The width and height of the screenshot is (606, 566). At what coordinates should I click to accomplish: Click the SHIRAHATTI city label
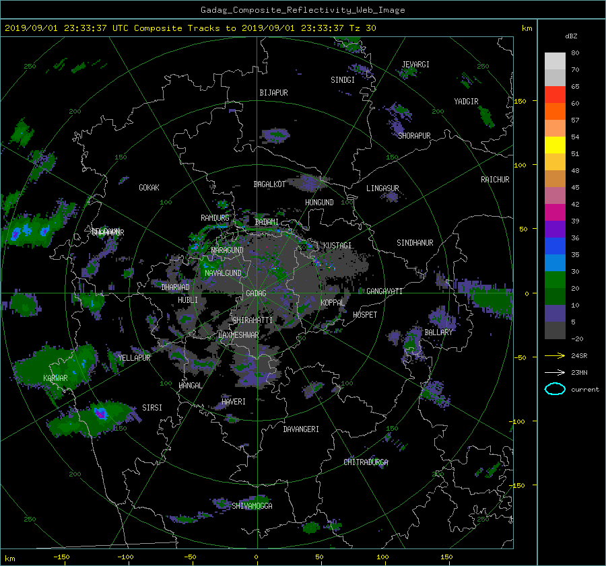[x=252, y=320]
